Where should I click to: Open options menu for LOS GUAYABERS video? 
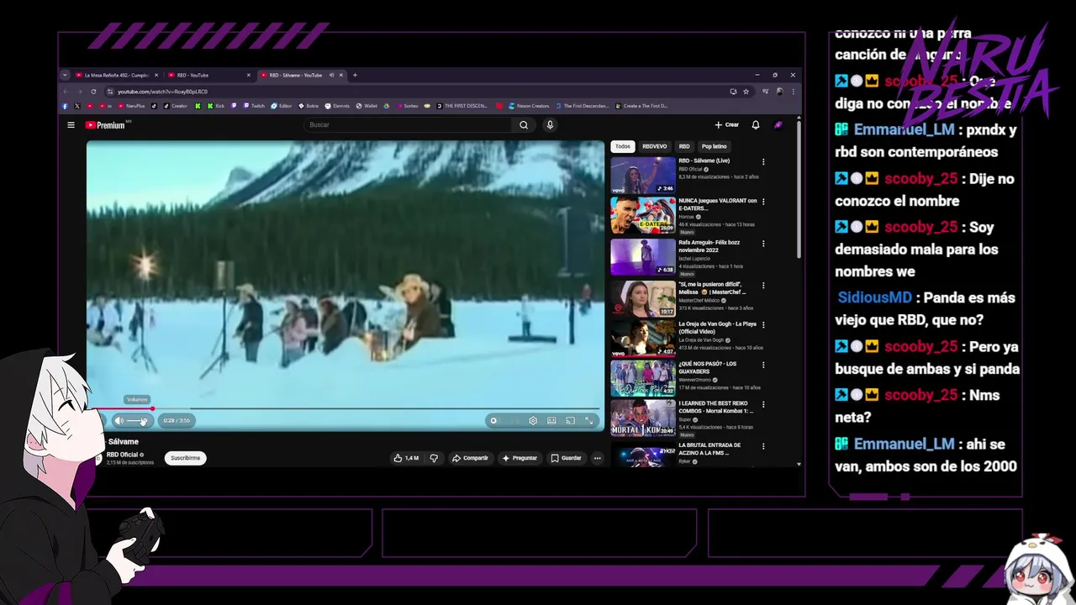click(763, 366)
